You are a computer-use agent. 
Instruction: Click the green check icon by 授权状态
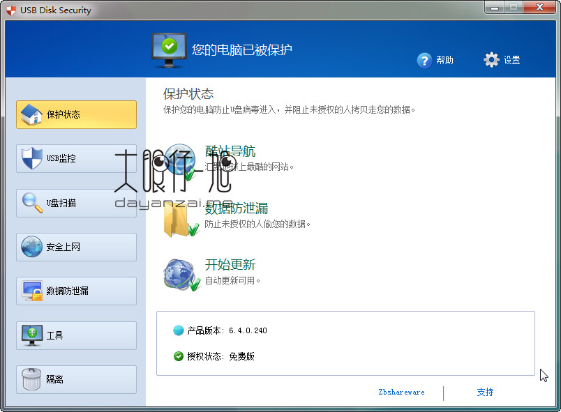[178, 356]
